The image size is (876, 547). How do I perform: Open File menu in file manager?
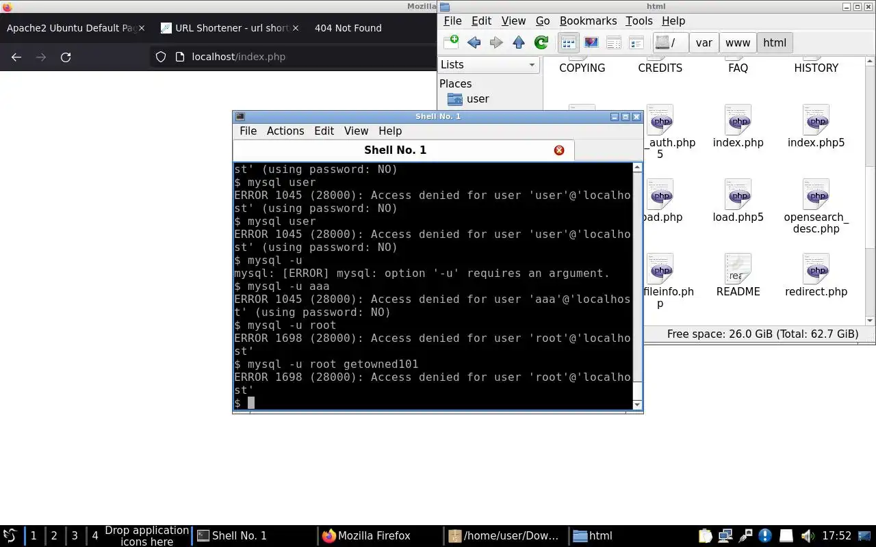(x=452, y=21)
